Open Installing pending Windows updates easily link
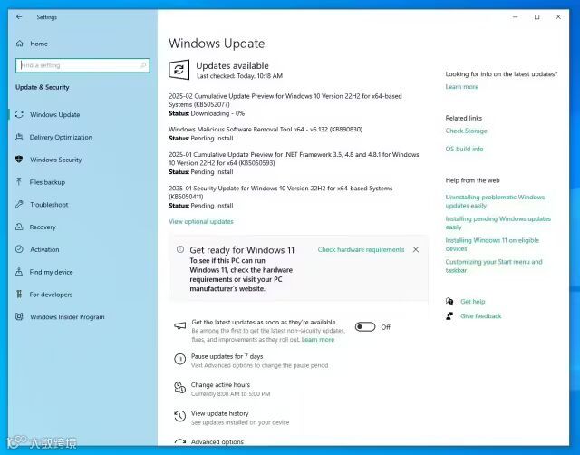The height and width of the screenshot is (455, 580). (x=498, y=223)
